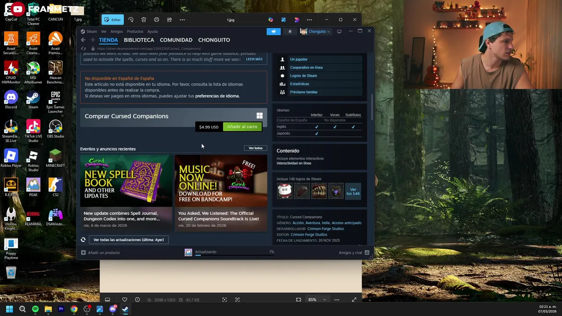
Task: Expand description with LEER MÁS
Action: click(x=254, y=59)
